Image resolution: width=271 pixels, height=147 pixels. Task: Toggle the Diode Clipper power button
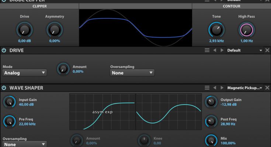point(4,1)
